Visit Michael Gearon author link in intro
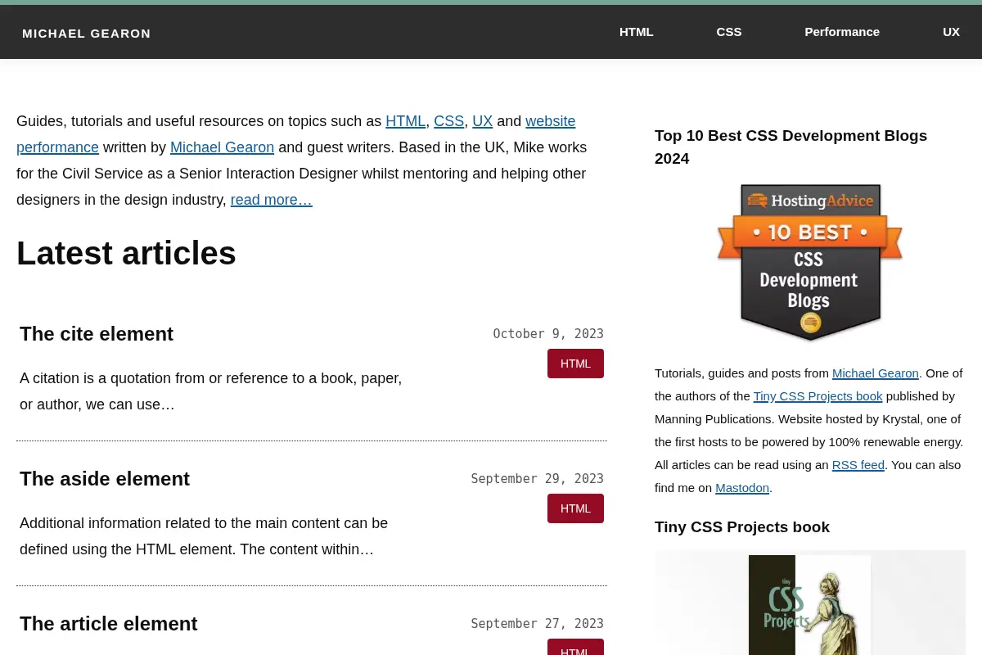 pyautogui.click(x=222, y=147)
